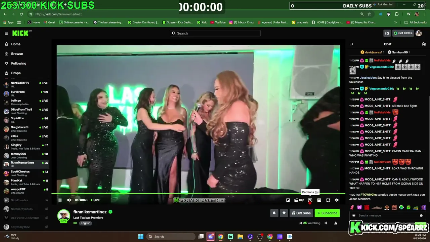The image size is (430, 242).
Task: Bookmark this page with star icon
Action: point(369,14)
